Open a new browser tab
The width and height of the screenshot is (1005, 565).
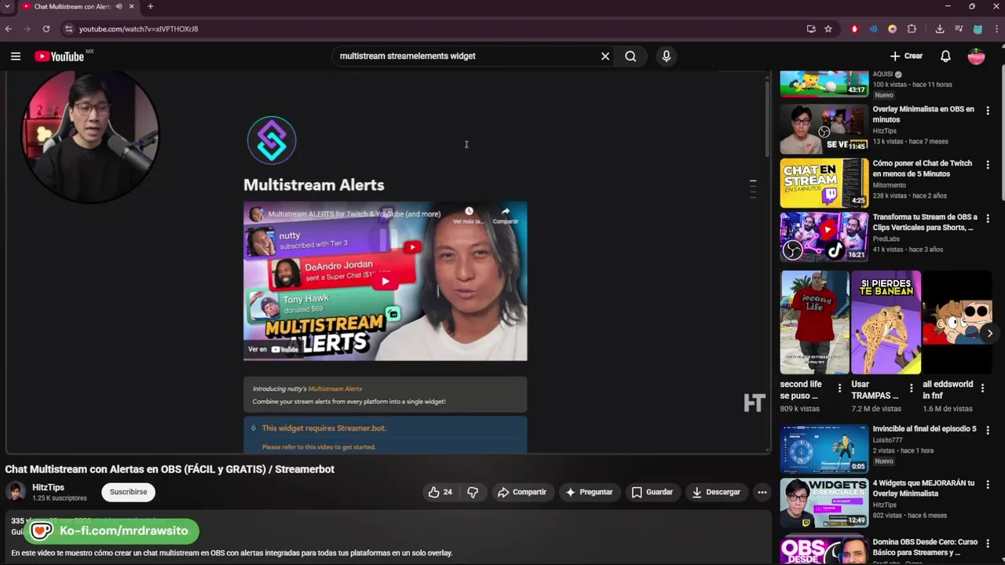150,6
